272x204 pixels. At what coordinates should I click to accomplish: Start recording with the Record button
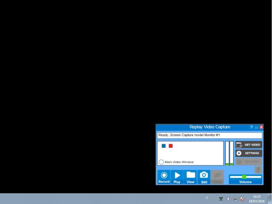coord(164,177)
